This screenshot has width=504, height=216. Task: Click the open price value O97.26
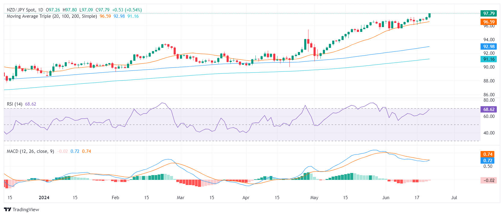(x=53, y=10)
